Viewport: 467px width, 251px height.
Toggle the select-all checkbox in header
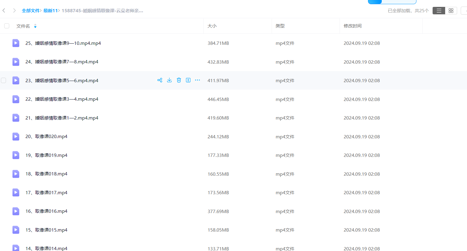[7, 26]
